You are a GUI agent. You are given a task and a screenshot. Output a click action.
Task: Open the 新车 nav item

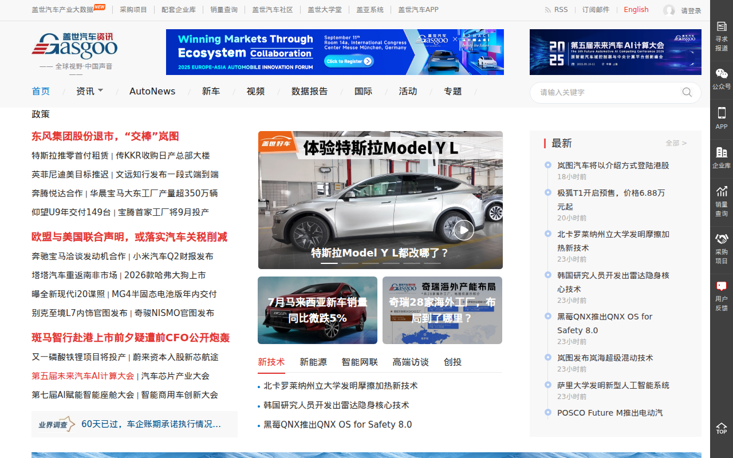[x=211, y=91]
